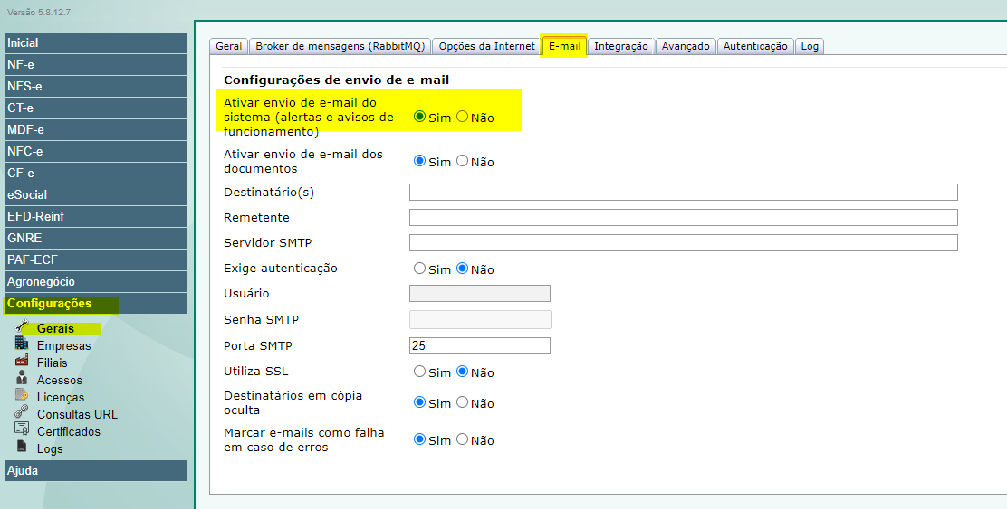Image resolution: width=1007 pixels, height=509 pixels.
Task: Open the eSocial sidebar item
Action: click(x=95, y=194)
